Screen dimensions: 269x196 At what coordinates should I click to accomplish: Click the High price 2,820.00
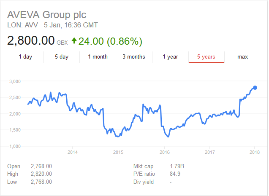click(41, 174)
